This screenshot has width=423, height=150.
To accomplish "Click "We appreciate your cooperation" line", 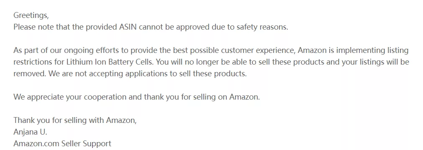I will (x=69, y=97).
